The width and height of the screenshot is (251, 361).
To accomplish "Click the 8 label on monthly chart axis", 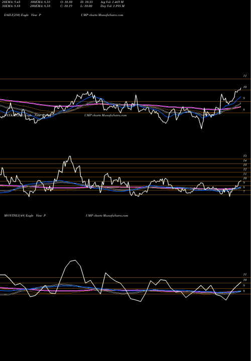I will [x=244, y=291].
